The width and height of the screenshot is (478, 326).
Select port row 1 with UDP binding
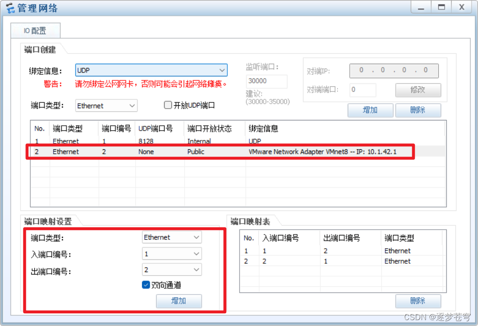point(238,141)
